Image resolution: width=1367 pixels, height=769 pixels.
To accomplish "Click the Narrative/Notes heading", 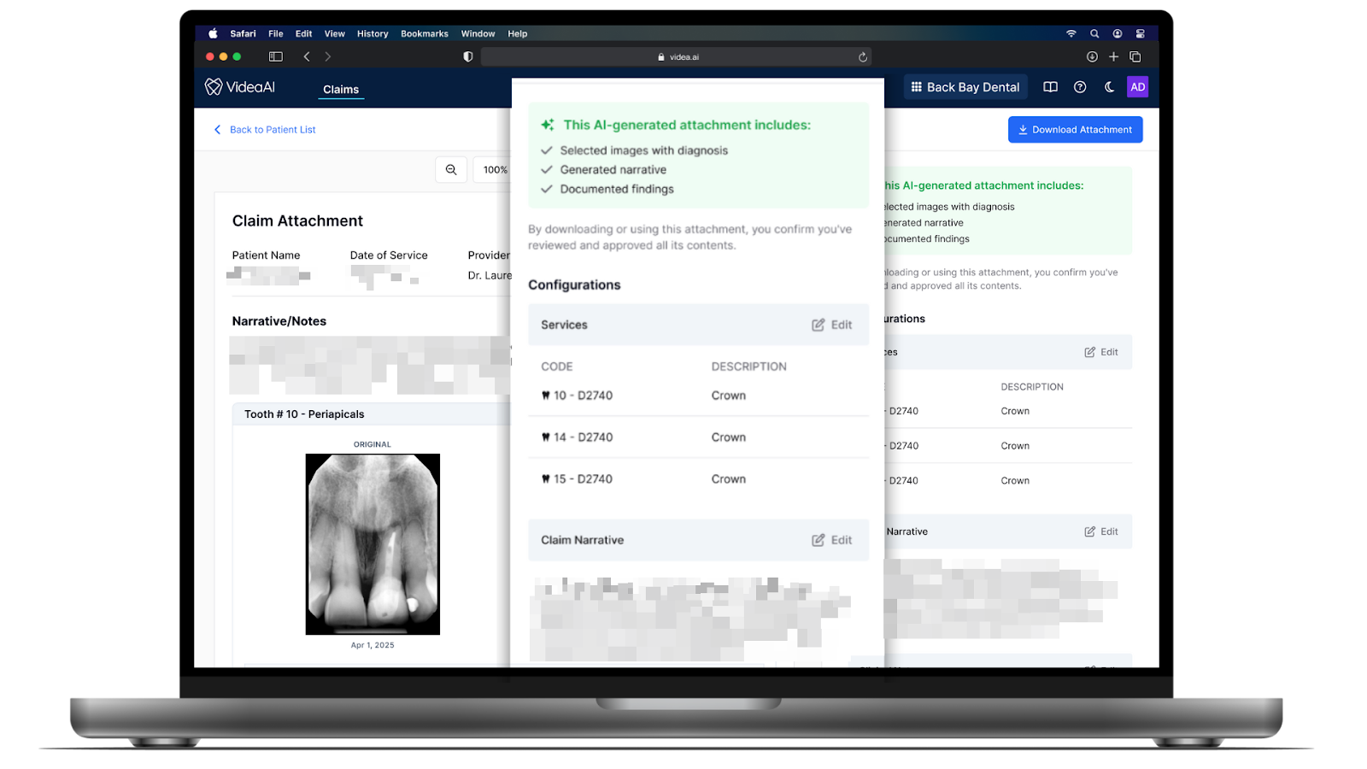I will 279,321.
